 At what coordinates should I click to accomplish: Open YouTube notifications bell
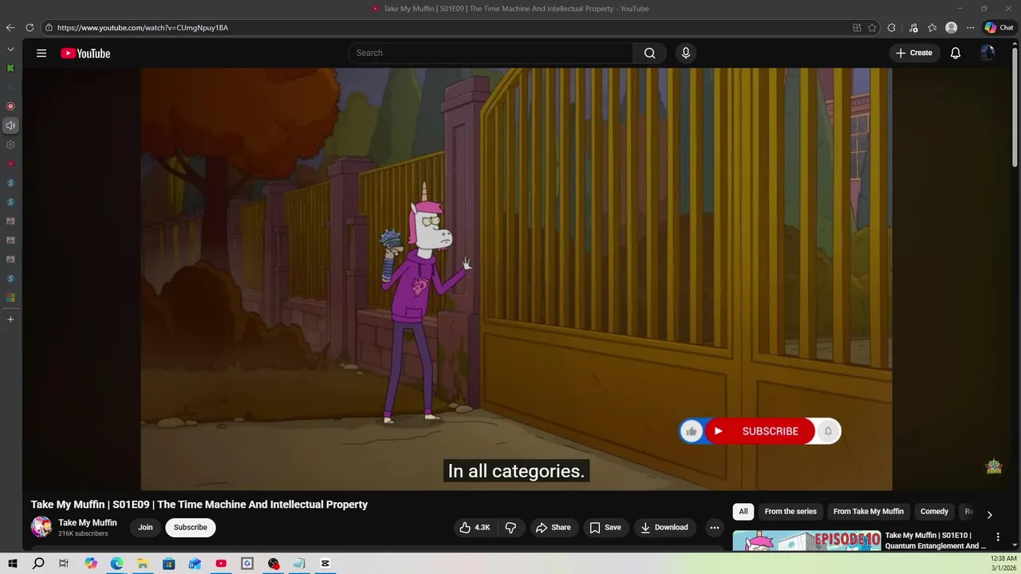coord(956,53)
